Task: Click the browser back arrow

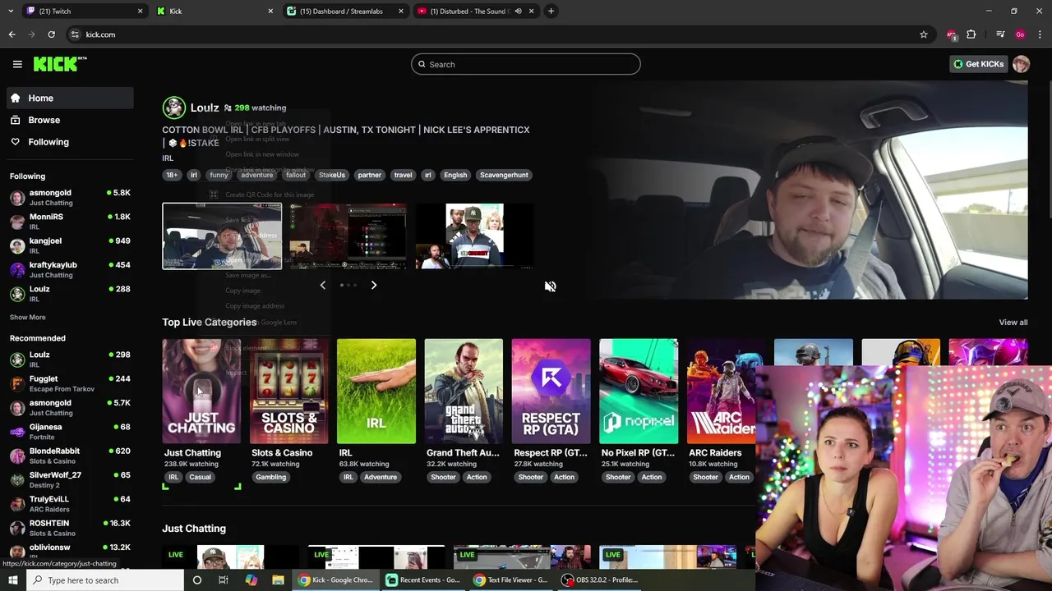Action: (12, 34)
